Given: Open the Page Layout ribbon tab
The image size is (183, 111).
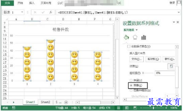Looking at the screenshot, I should click(x=46, y=3).
